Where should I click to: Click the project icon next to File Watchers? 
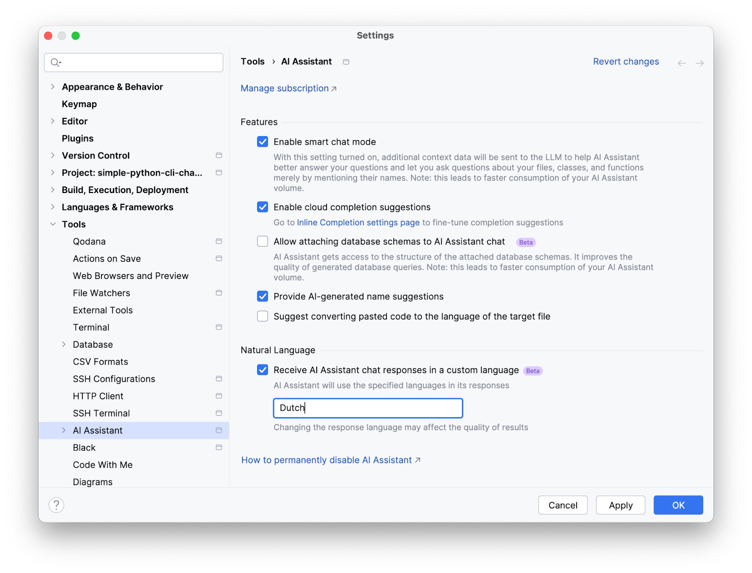tap(219, 293)
